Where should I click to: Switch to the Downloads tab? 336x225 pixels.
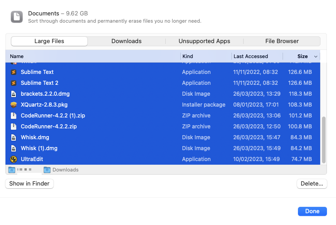pos(126,41)
